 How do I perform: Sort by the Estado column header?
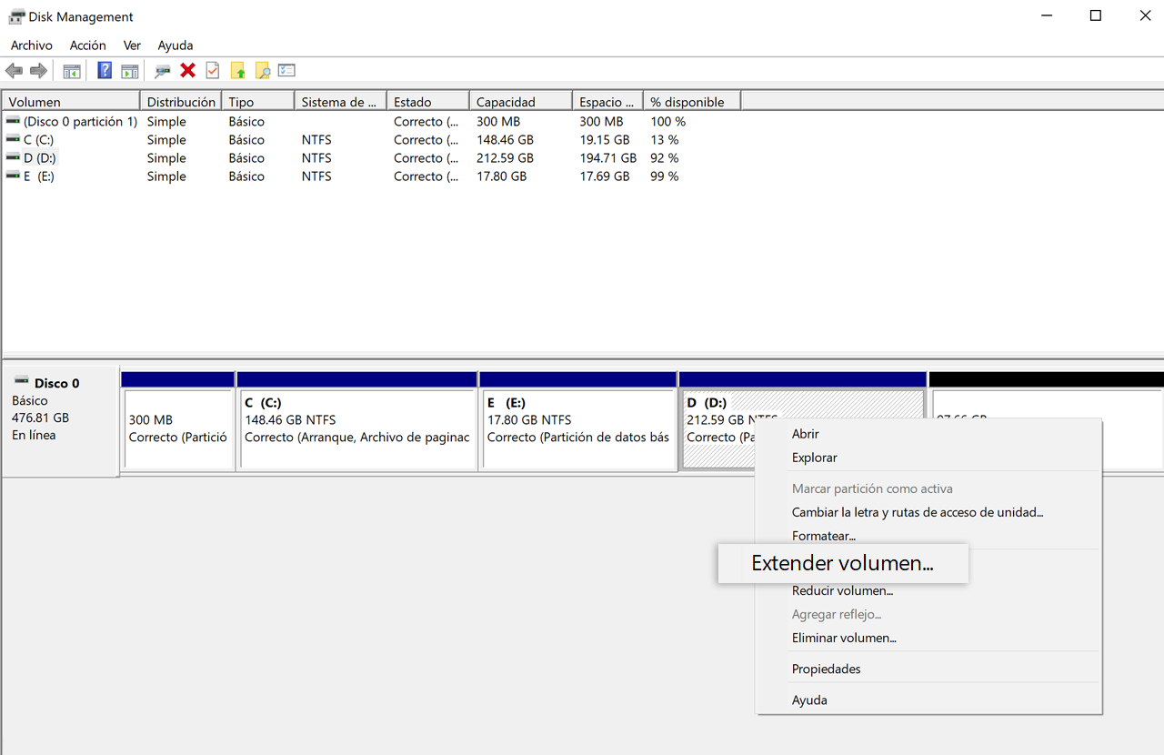click(x=428, y=102)
